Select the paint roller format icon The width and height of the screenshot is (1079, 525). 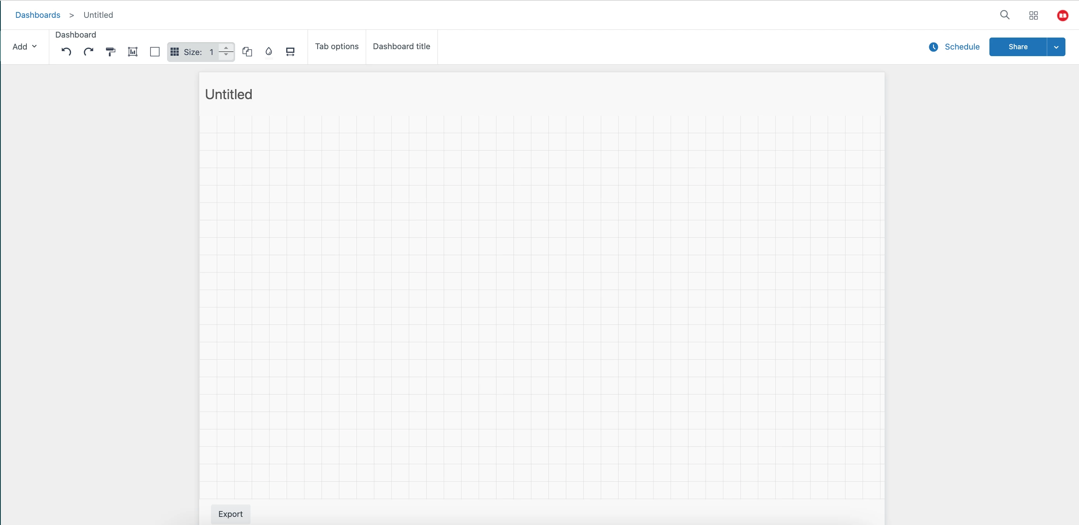pos(111,52)
